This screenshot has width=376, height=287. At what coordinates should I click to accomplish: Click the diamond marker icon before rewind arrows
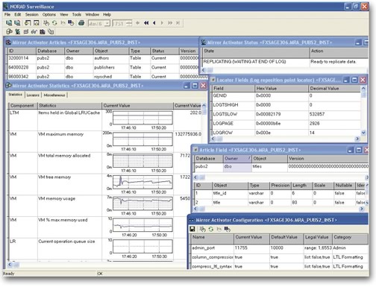point(137,23)
